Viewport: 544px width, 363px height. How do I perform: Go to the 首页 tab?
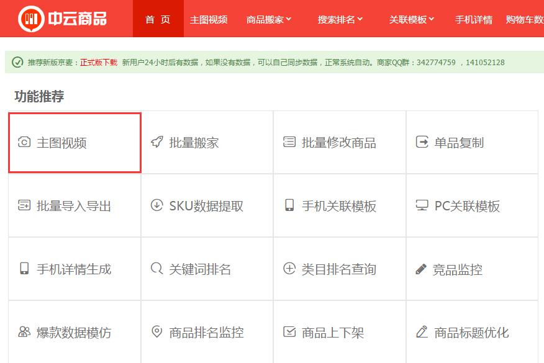pyautogui.click(x=158, y=19)
